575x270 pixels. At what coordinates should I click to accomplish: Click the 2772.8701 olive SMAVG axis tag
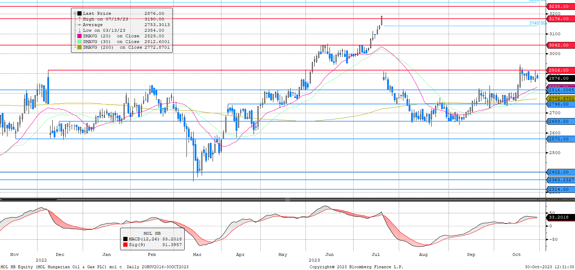point(560,99)
